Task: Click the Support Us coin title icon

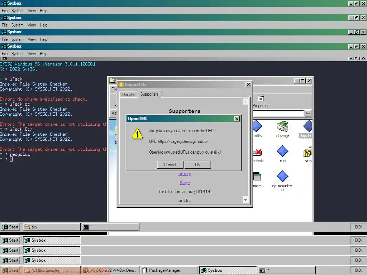Action: click(121, 85)
